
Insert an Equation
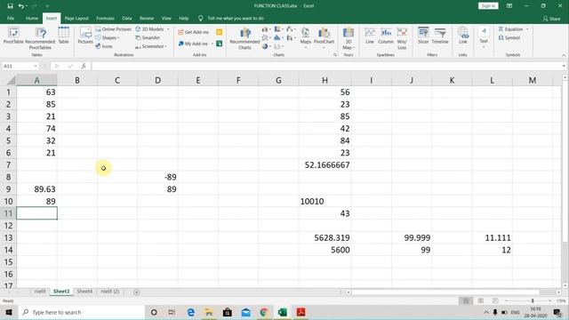[514, 29]
